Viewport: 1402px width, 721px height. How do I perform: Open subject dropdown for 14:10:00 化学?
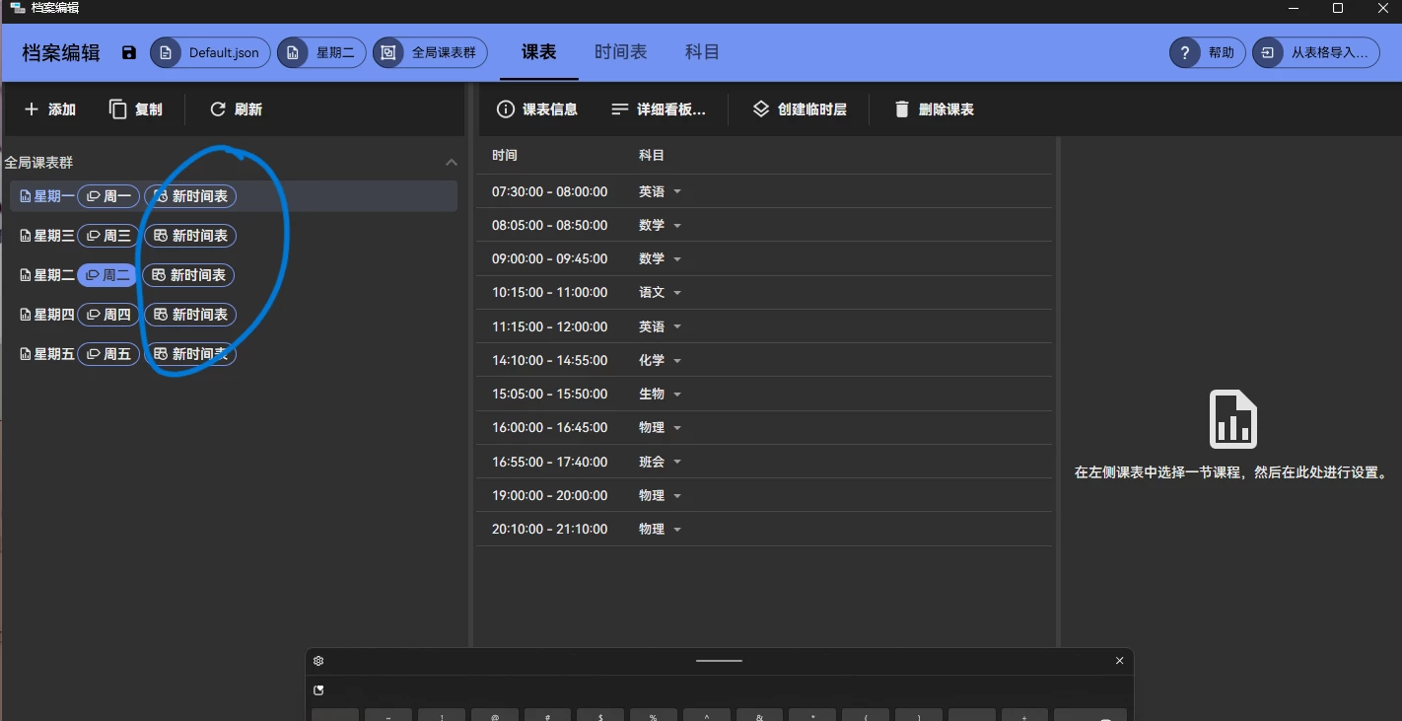click(677, 361)
